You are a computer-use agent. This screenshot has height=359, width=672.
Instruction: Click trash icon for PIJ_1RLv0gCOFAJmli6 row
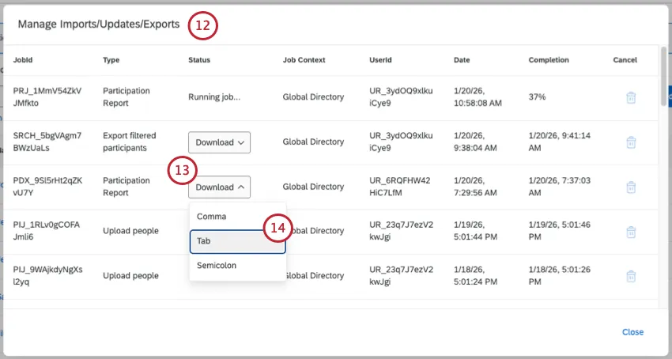click(x=630, y=232)
